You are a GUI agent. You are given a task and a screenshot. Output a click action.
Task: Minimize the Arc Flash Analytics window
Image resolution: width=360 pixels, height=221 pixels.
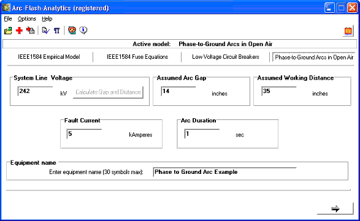[x=329, y=8]
